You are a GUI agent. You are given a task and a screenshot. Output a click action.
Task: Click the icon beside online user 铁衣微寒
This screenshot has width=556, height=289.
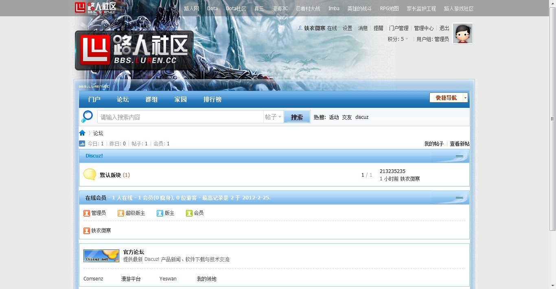point(87,230)
